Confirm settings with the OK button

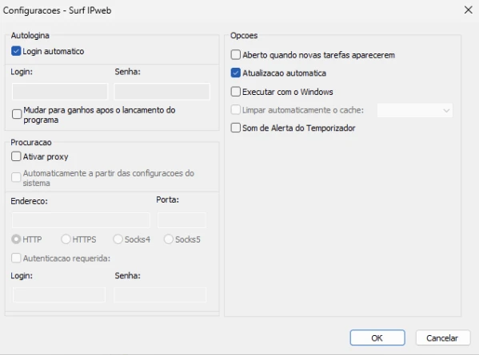point(377,337)
